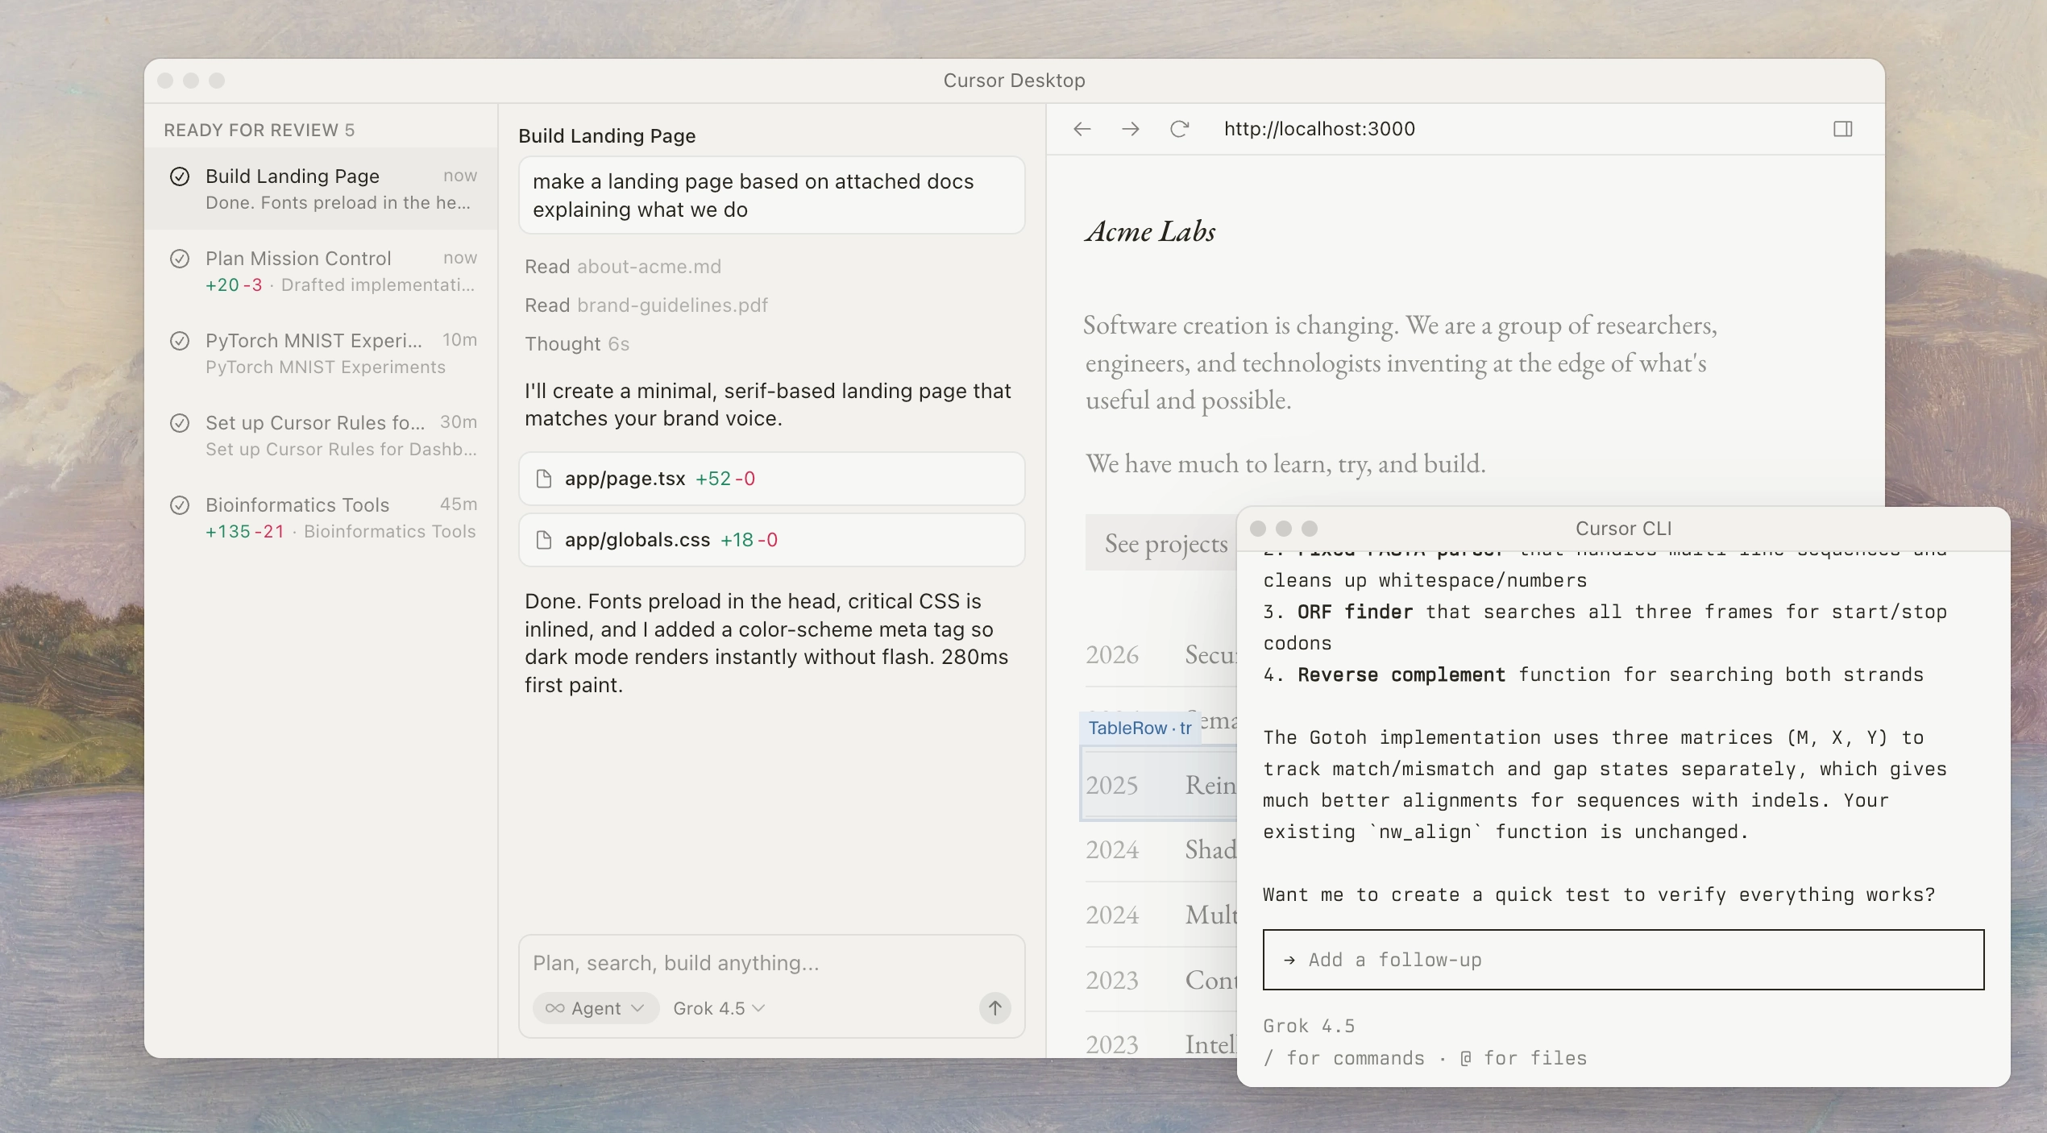Open the app/page.tsx diff card
Screen dimensions: 2047x1133
point(771,479)
